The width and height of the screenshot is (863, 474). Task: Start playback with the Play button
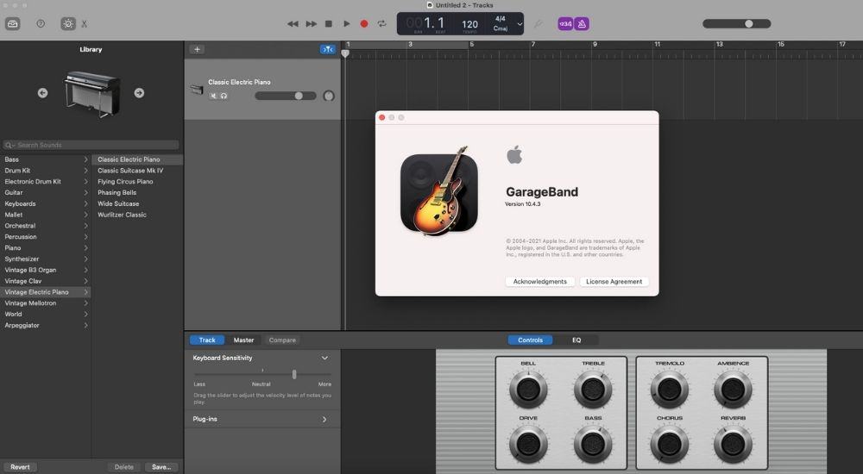click(346, 23)
